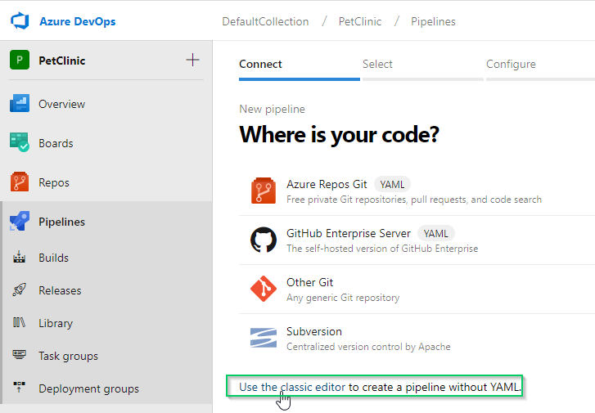Click the Azure DevOps title text
This screenshot has height=413, width=595.
[77, 21]
